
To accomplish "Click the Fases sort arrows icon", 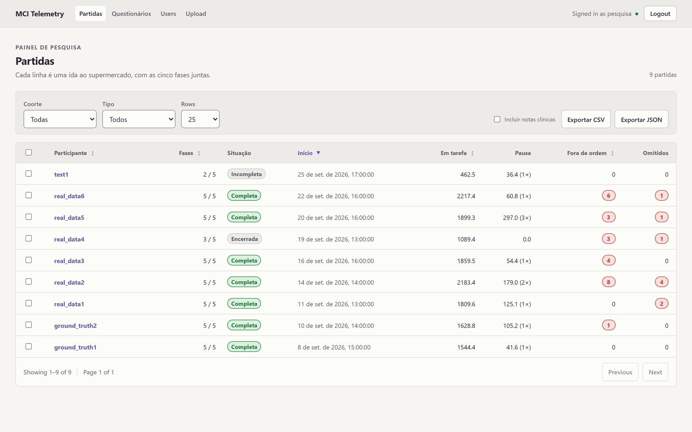I will (x=199, y=153).
